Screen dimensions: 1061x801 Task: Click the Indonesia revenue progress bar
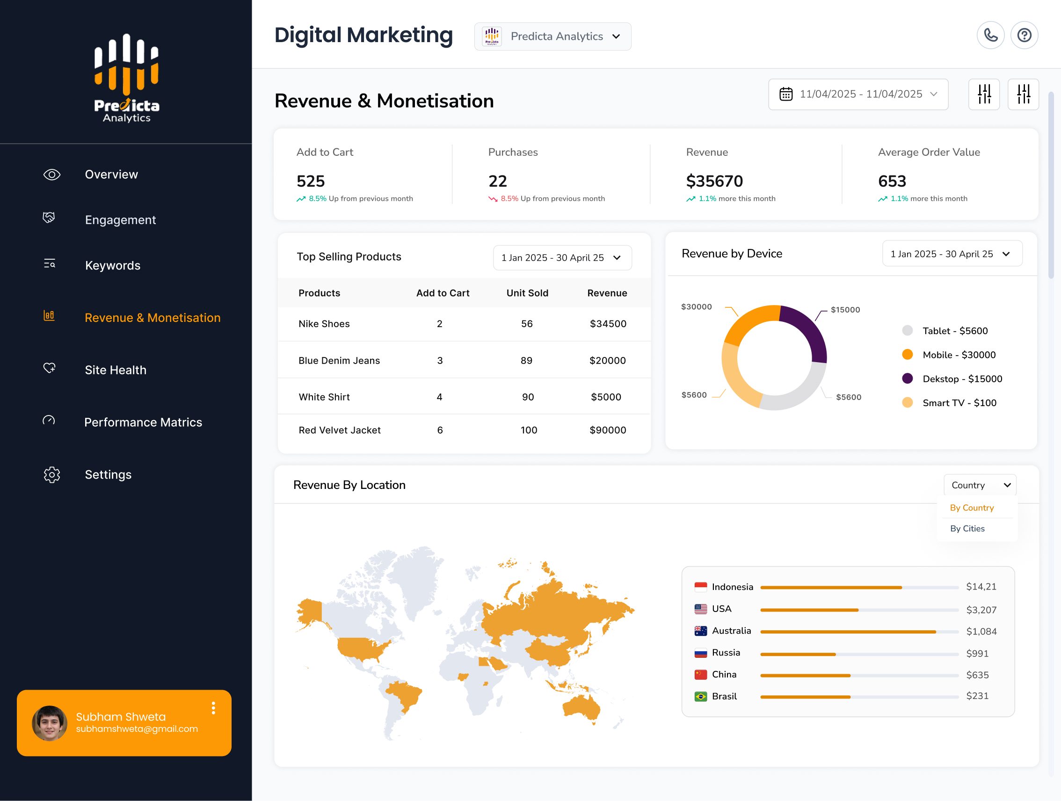(x=859, y=588)
